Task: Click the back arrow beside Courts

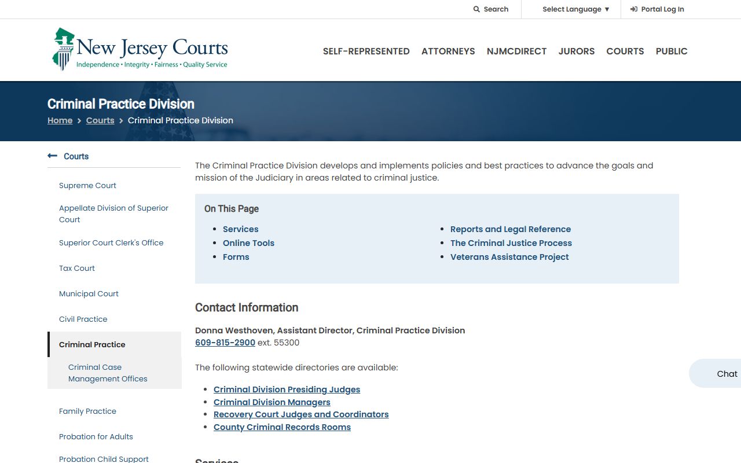Action: (53, 156)
